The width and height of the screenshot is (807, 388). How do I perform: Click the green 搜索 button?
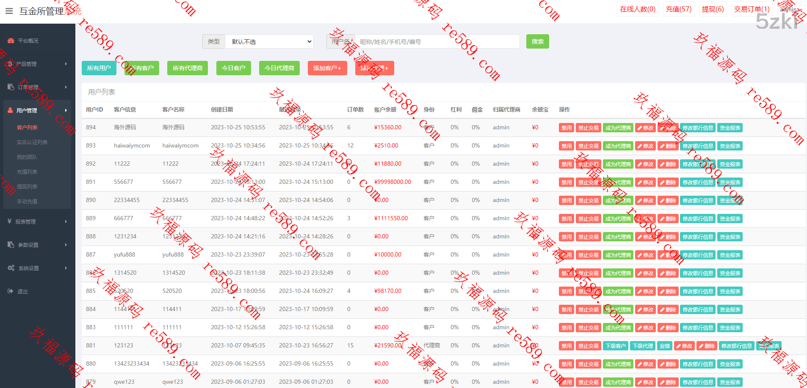537,41
